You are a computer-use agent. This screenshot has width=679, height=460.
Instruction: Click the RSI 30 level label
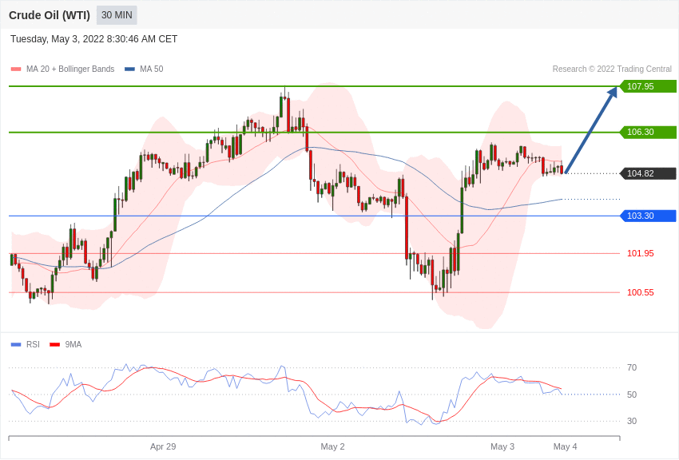[632, 421]
